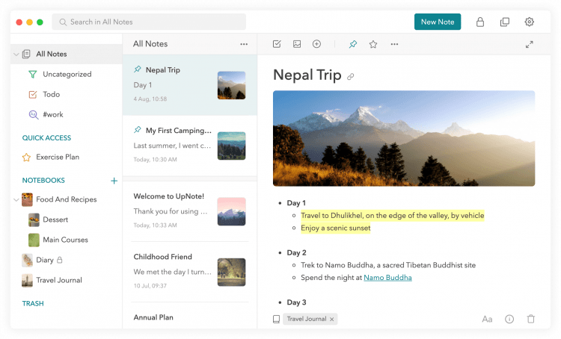Open the Diary notebook label
This screenshot has height=339, width=561.
[x=45, y=260]
